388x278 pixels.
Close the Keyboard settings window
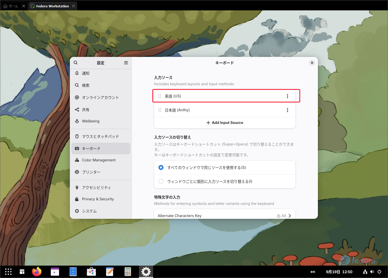[x=312, y=63]
